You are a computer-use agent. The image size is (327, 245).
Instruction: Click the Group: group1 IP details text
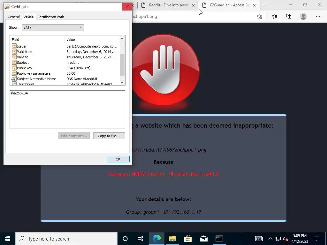pyautogui.click(x=163, y=212)
